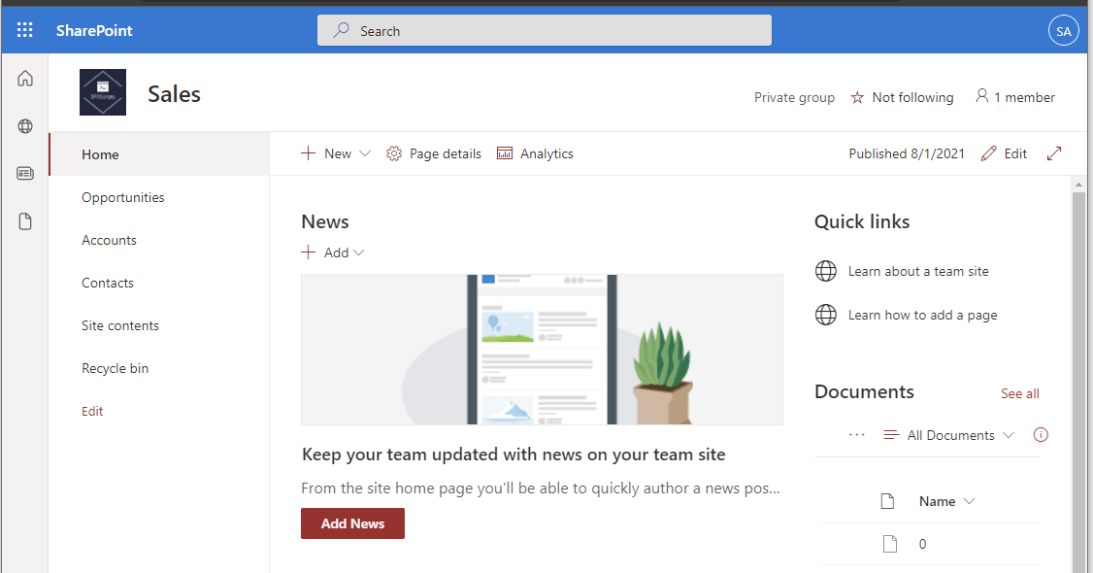Open the app launcher waffle icon
This screenshot has width=1093, height=573.
click(x=25, y=30)
